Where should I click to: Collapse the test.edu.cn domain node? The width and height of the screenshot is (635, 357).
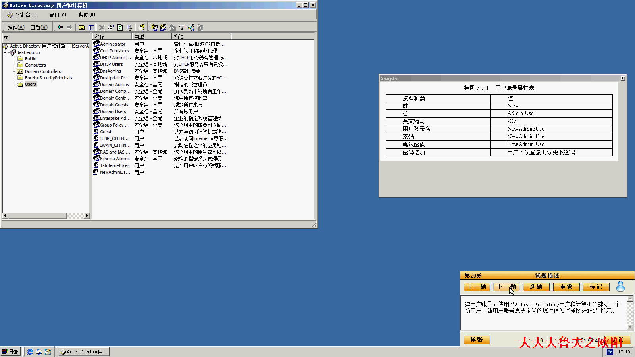(5, 52)
